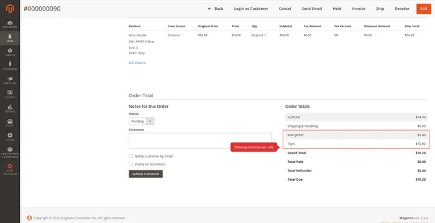Check Notify Customer by Email
This screenshot has width=435, height=223.
130,156
